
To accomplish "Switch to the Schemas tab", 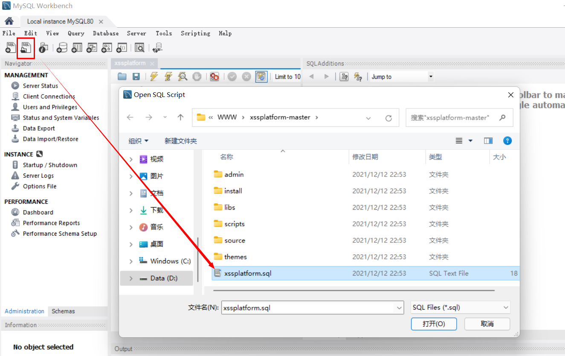I will tap(63, 311).
